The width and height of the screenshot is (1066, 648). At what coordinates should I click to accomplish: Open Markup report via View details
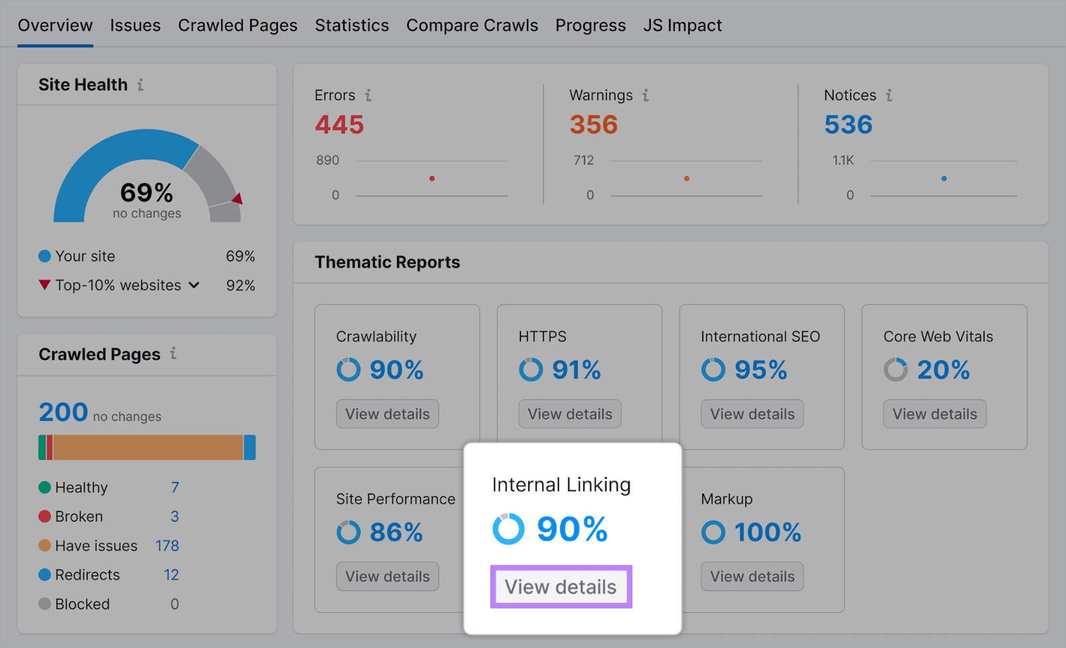pos(752,576)
